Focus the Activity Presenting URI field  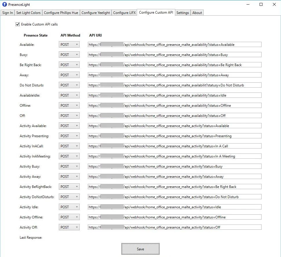(x=175, y=136)
